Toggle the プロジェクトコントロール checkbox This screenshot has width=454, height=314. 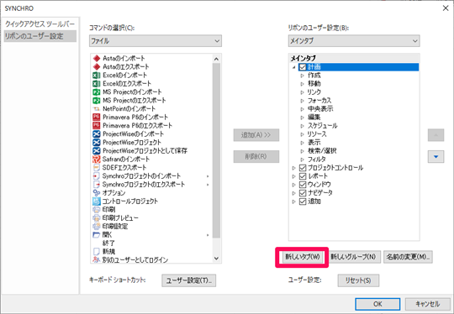pos(303,168)
